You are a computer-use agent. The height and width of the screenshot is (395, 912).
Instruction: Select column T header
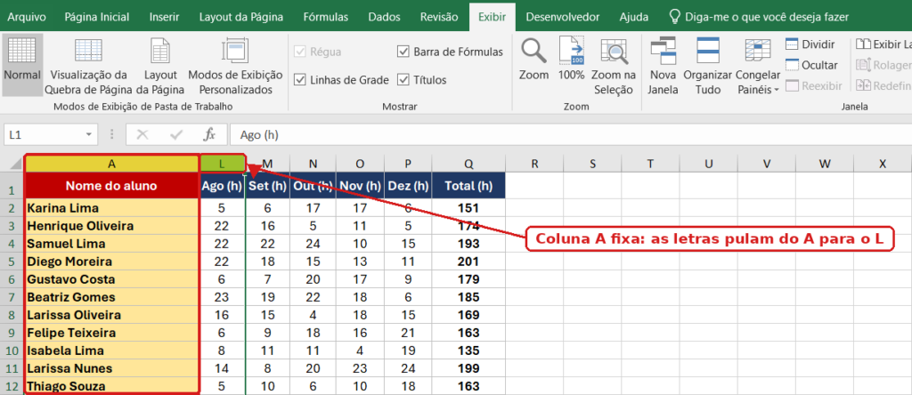pyautogui.click(x=650, y=165)
